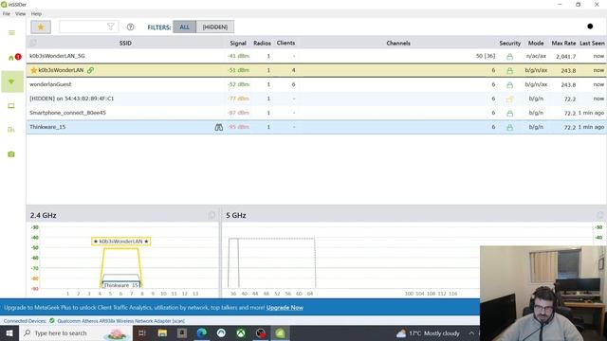
Task: Show hidden system tray icons chevron
Action: point(471,332)
